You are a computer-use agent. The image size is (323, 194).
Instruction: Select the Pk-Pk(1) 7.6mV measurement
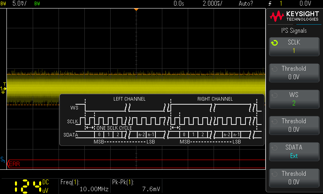136,186
